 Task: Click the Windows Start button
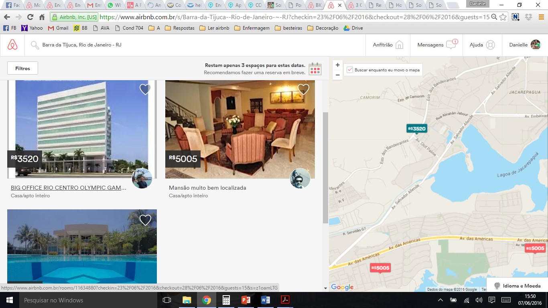tap(10, 300)
